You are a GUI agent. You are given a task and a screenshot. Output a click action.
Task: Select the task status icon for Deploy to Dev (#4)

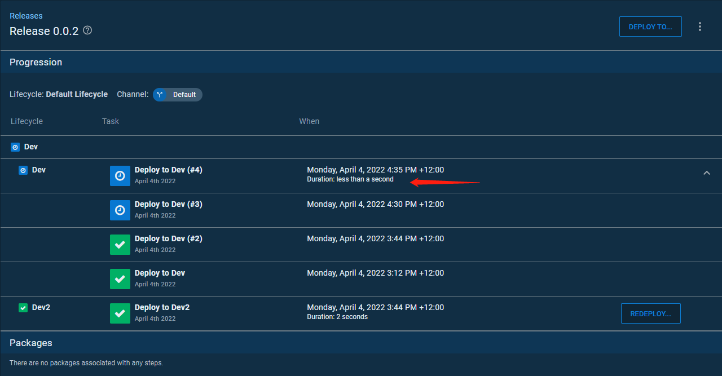[x=120, y=175]
